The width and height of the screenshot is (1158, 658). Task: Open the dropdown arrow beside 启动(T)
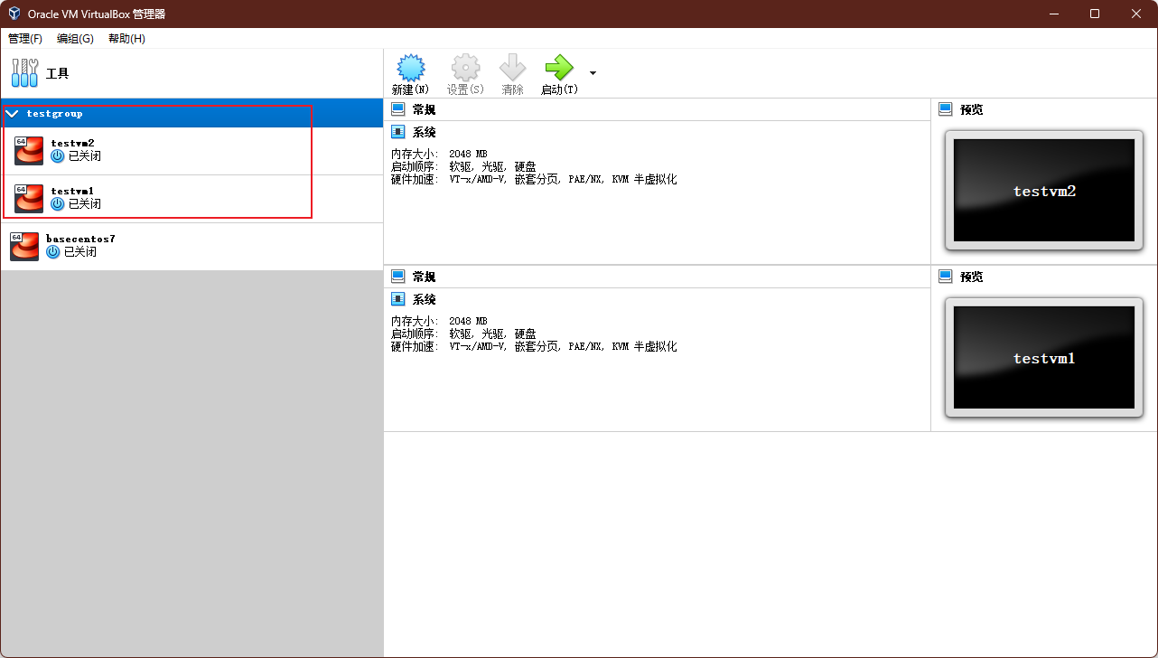pos(593,73)
